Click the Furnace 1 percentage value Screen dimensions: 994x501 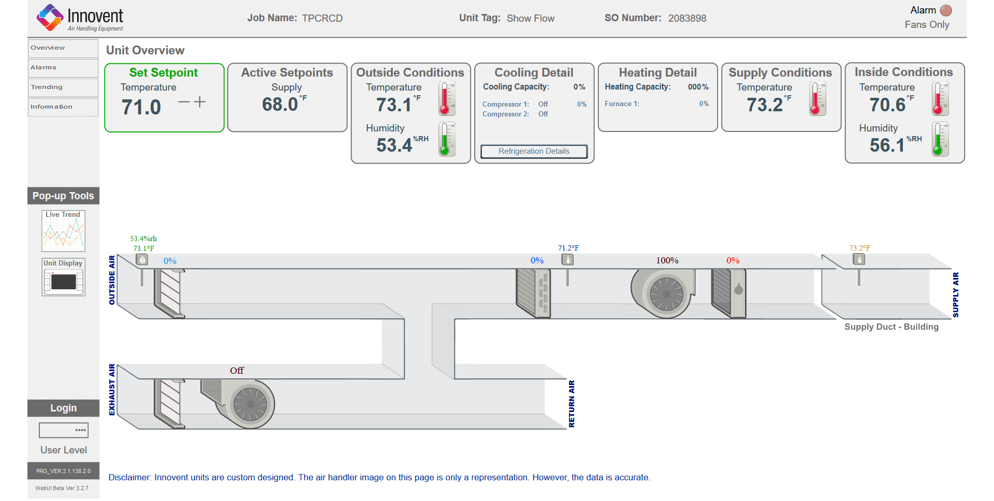704,104
